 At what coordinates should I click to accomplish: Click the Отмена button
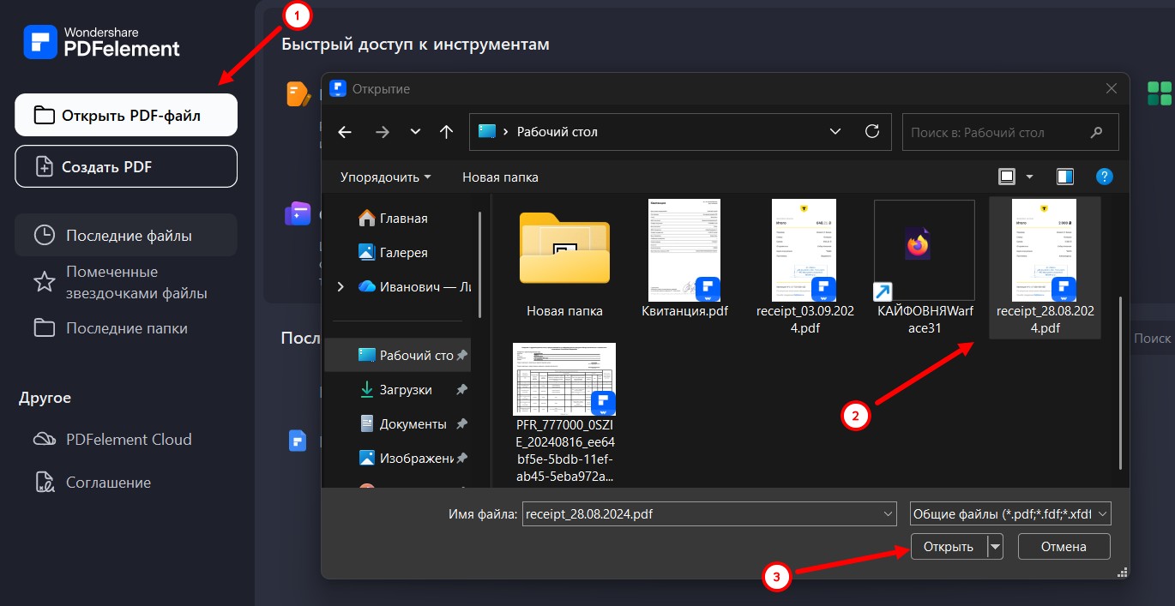(x=1064, y=546)
